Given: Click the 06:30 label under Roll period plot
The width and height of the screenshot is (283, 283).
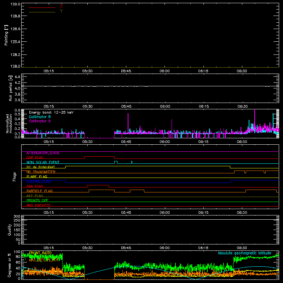Looking at the screenshot, I should click(x=242, y=106).
